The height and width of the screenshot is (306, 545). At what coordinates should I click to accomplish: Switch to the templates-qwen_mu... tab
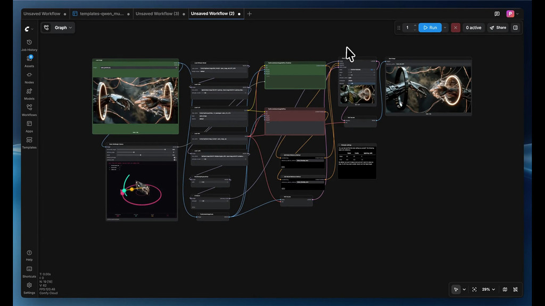click(100, 14)
